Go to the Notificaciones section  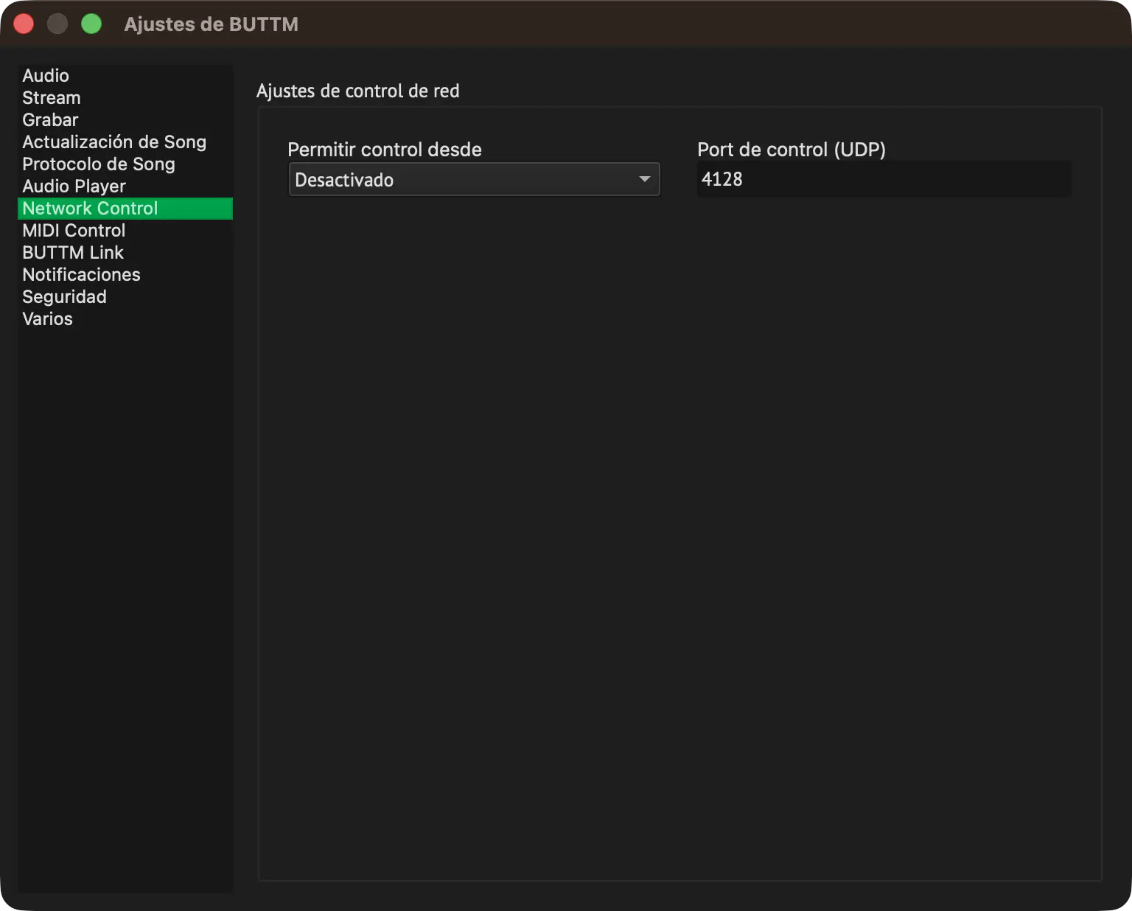(125, 274)
